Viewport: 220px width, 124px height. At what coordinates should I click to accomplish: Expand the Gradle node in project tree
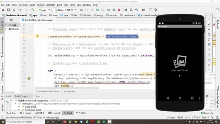point(6,29)
